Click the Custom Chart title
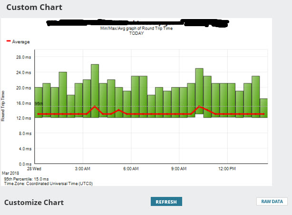Screen dimensions: 292x215 34,8
